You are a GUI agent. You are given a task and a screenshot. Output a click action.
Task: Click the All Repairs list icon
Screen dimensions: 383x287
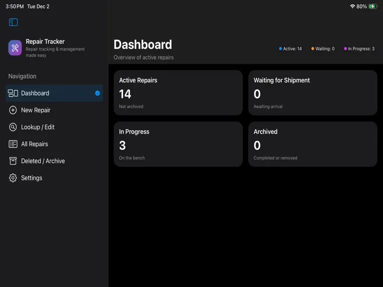coord(13,144)
